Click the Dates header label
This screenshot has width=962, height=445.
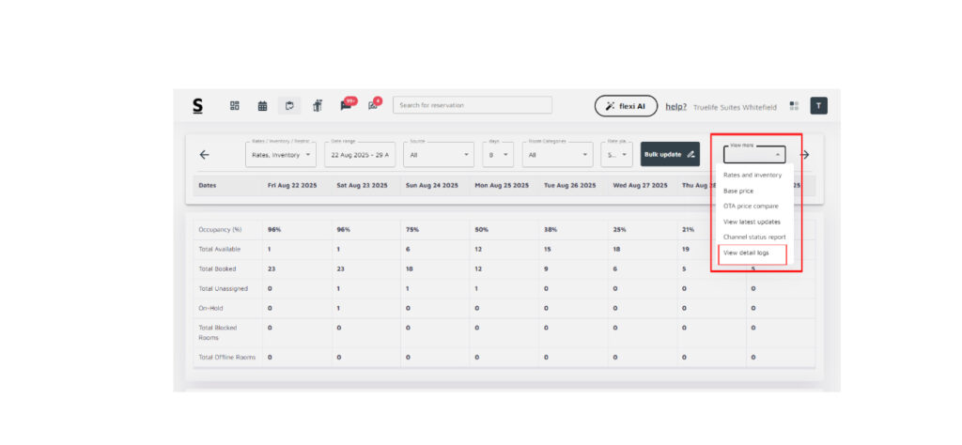[208, 185]
